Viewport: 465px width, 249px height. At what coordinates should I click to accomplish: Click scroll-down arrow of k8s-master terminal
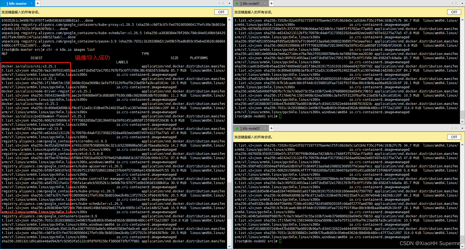(x=229, y=246)
